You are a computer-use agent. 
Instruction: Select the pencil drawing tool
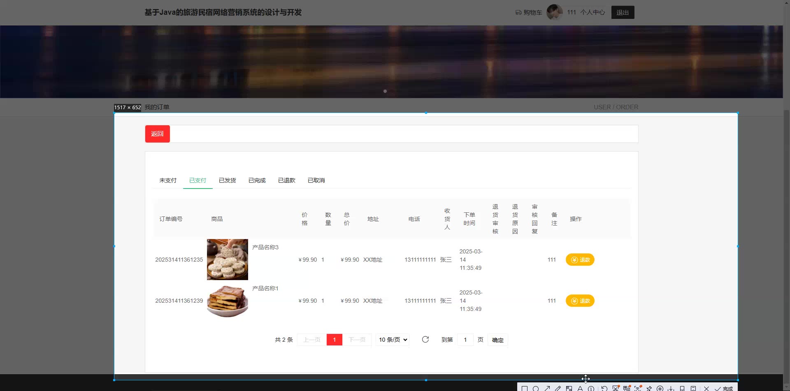(558, 389)
